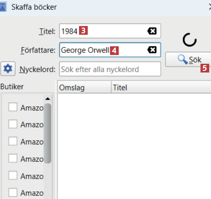Toggle the fifth Amazon store checkbox

coord(13,176)
